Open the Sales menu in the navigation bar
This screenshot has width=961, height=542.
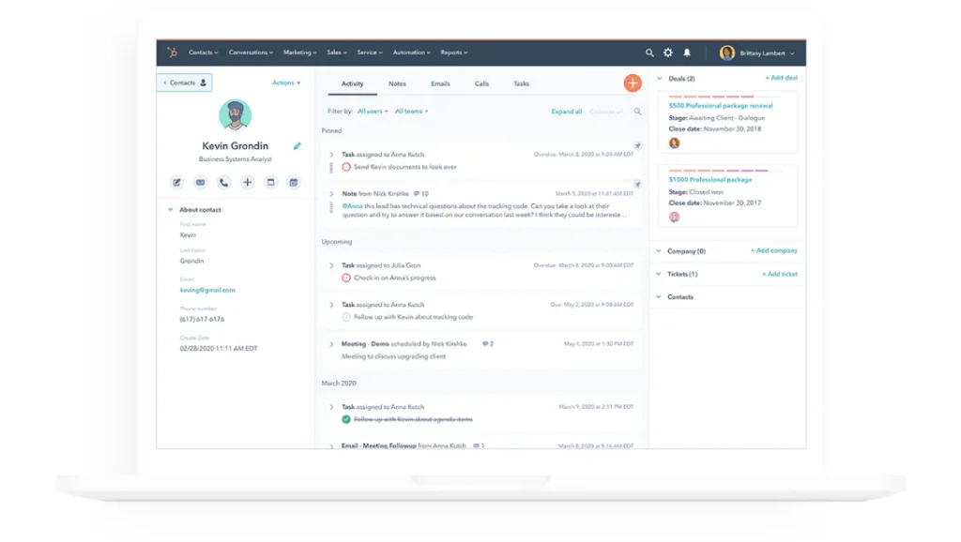pos(336,53)
